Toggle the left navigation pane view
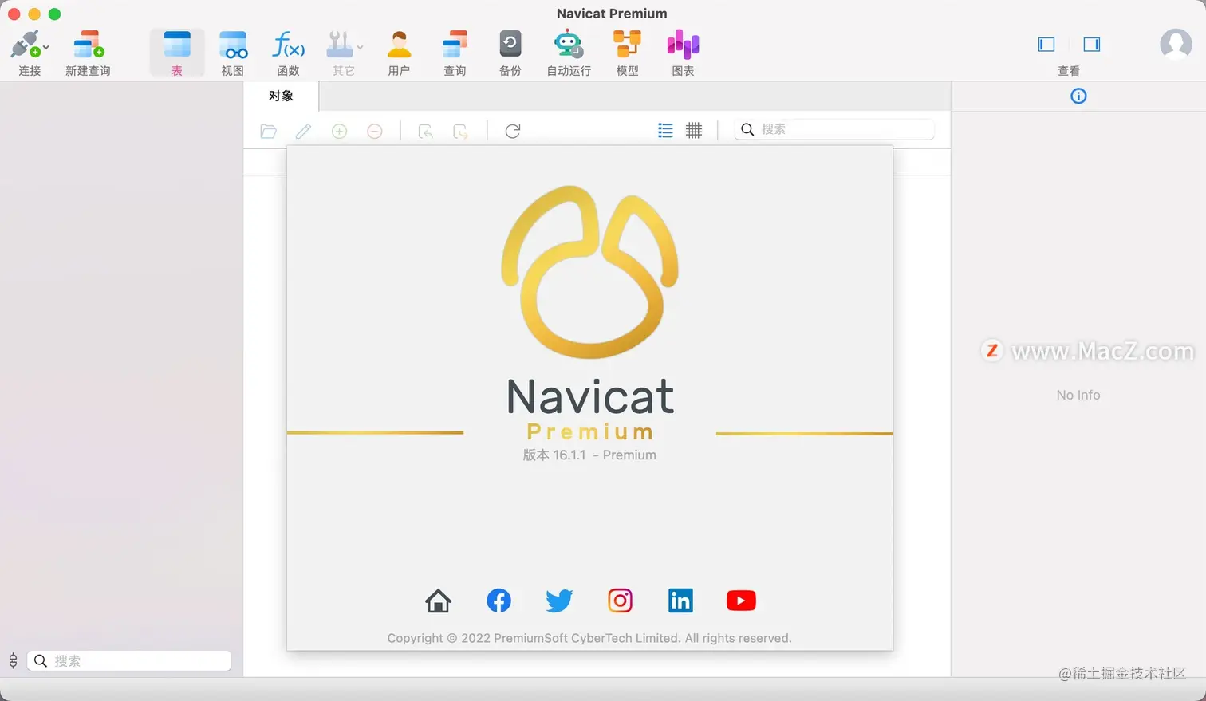1206x701 pixels. [1046, 45]
